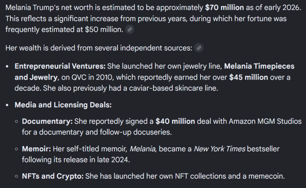Select the "Media and Licensing Deals:" heading
306x188 pixels.
pyautogui.click(x=63, y=105)
